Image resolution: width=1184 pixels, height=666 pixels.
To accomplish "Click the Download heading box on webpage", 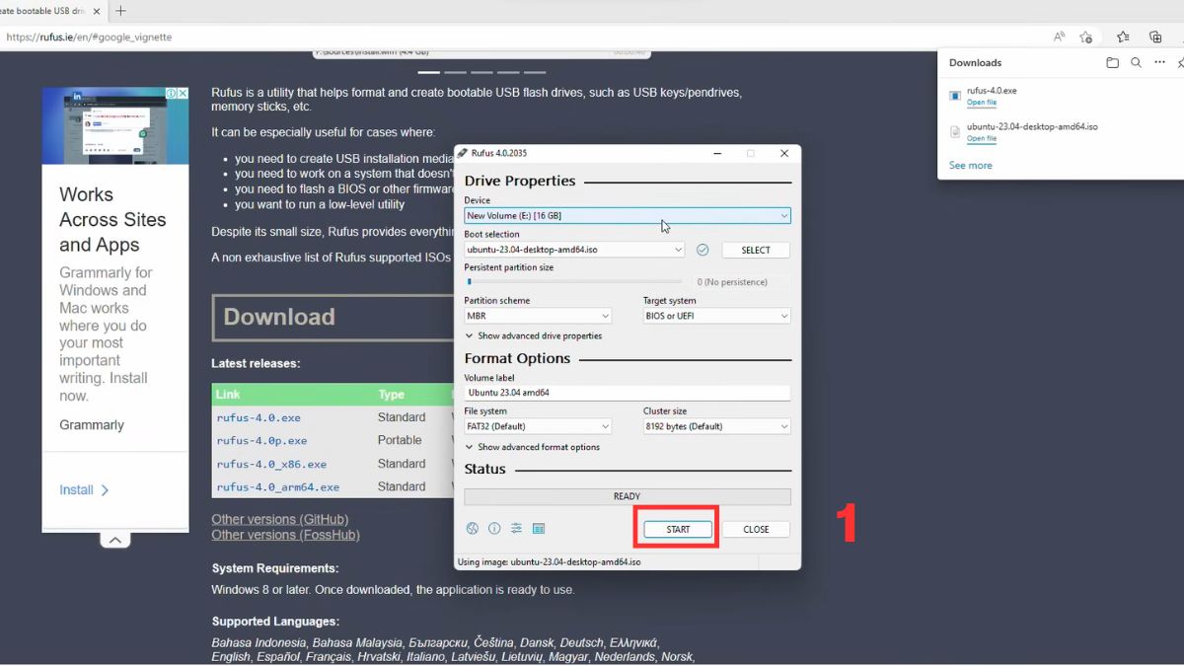I will point(333,318).
